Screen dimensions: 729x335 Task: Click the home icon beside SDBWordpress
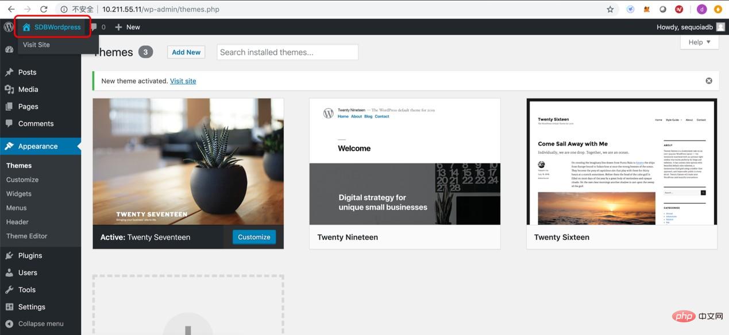[x=26, y=27]
